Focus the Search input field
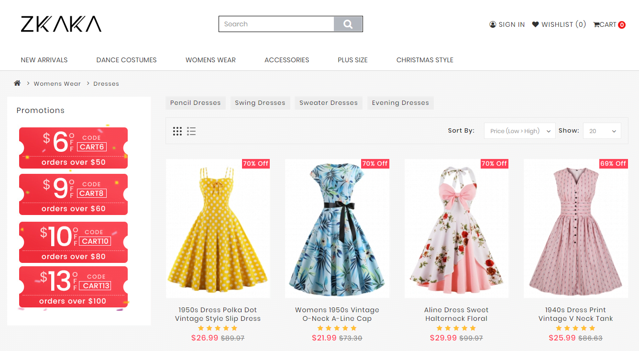 coord(276,24)
